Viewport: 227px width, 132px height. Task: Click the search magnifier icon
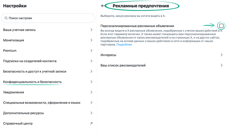(6, 18)
